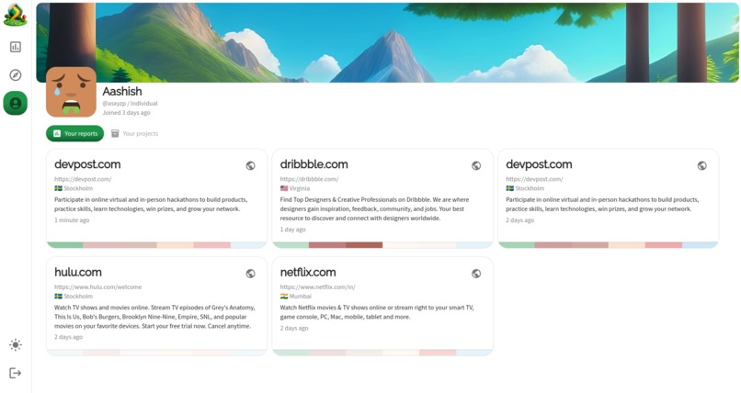The image size is (741, 393).
Task: Click globe icon on hulu.com card
Action: point(250,274)
